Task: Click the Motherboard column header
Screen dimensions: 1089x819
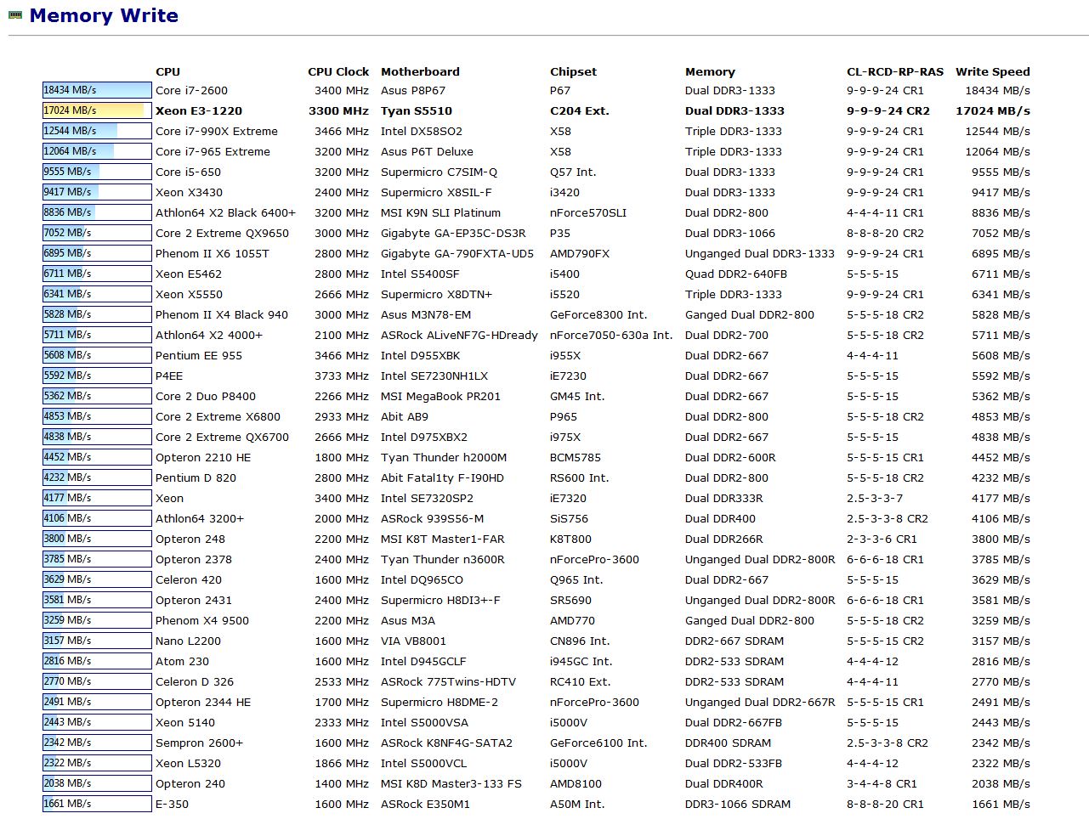Action: pos(420,71)
